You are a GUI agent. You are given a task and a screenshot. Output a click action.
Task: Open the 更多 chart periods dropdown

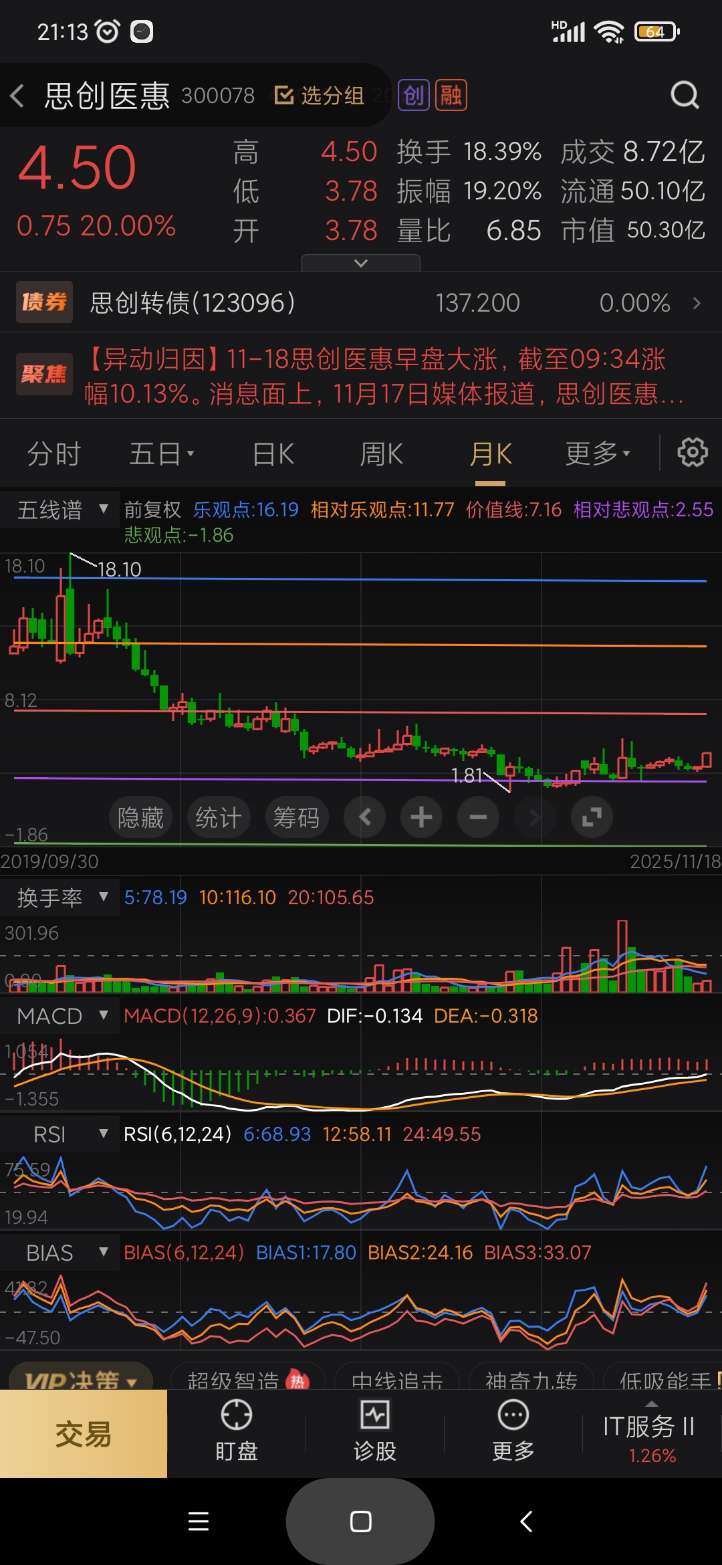point(598,454)
